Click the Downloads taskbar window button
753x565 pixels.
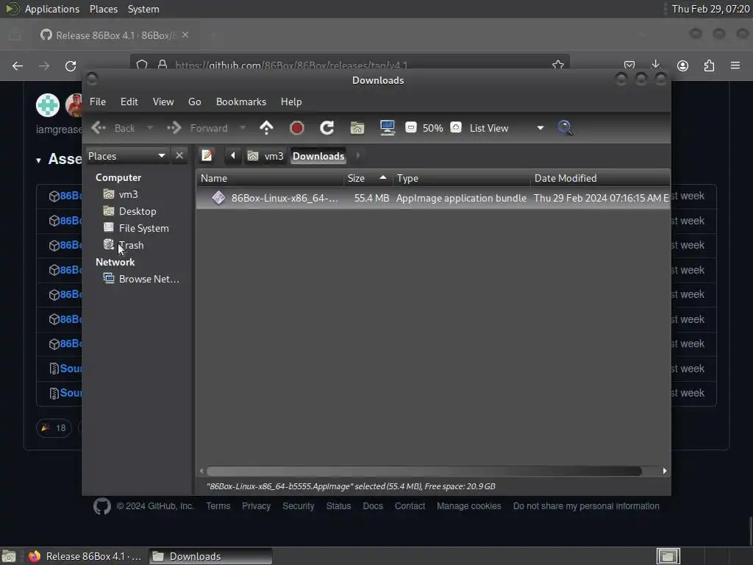pos(210,556)
